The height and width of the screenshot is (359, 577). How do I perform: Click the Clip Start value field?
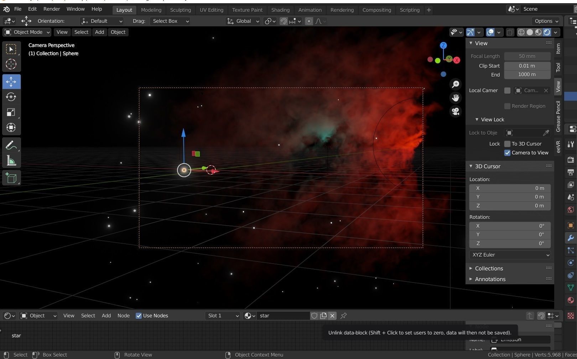527,66
